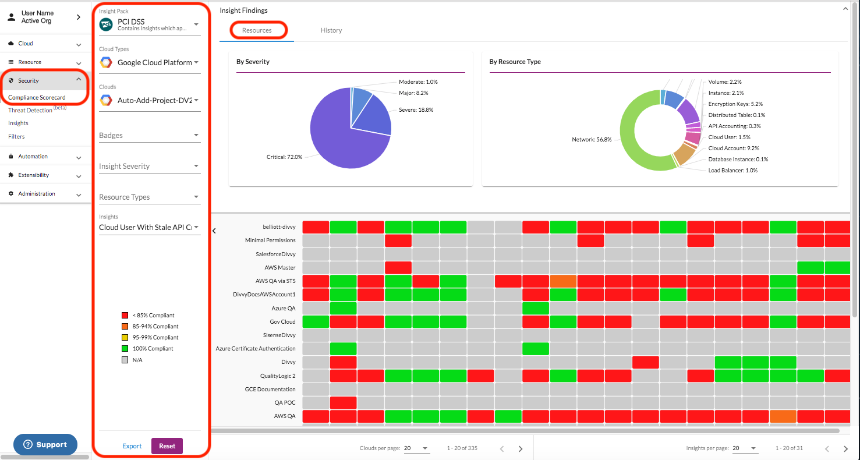
Task: Click gray N/A legend swatch
Action: [x=125, y=360]
